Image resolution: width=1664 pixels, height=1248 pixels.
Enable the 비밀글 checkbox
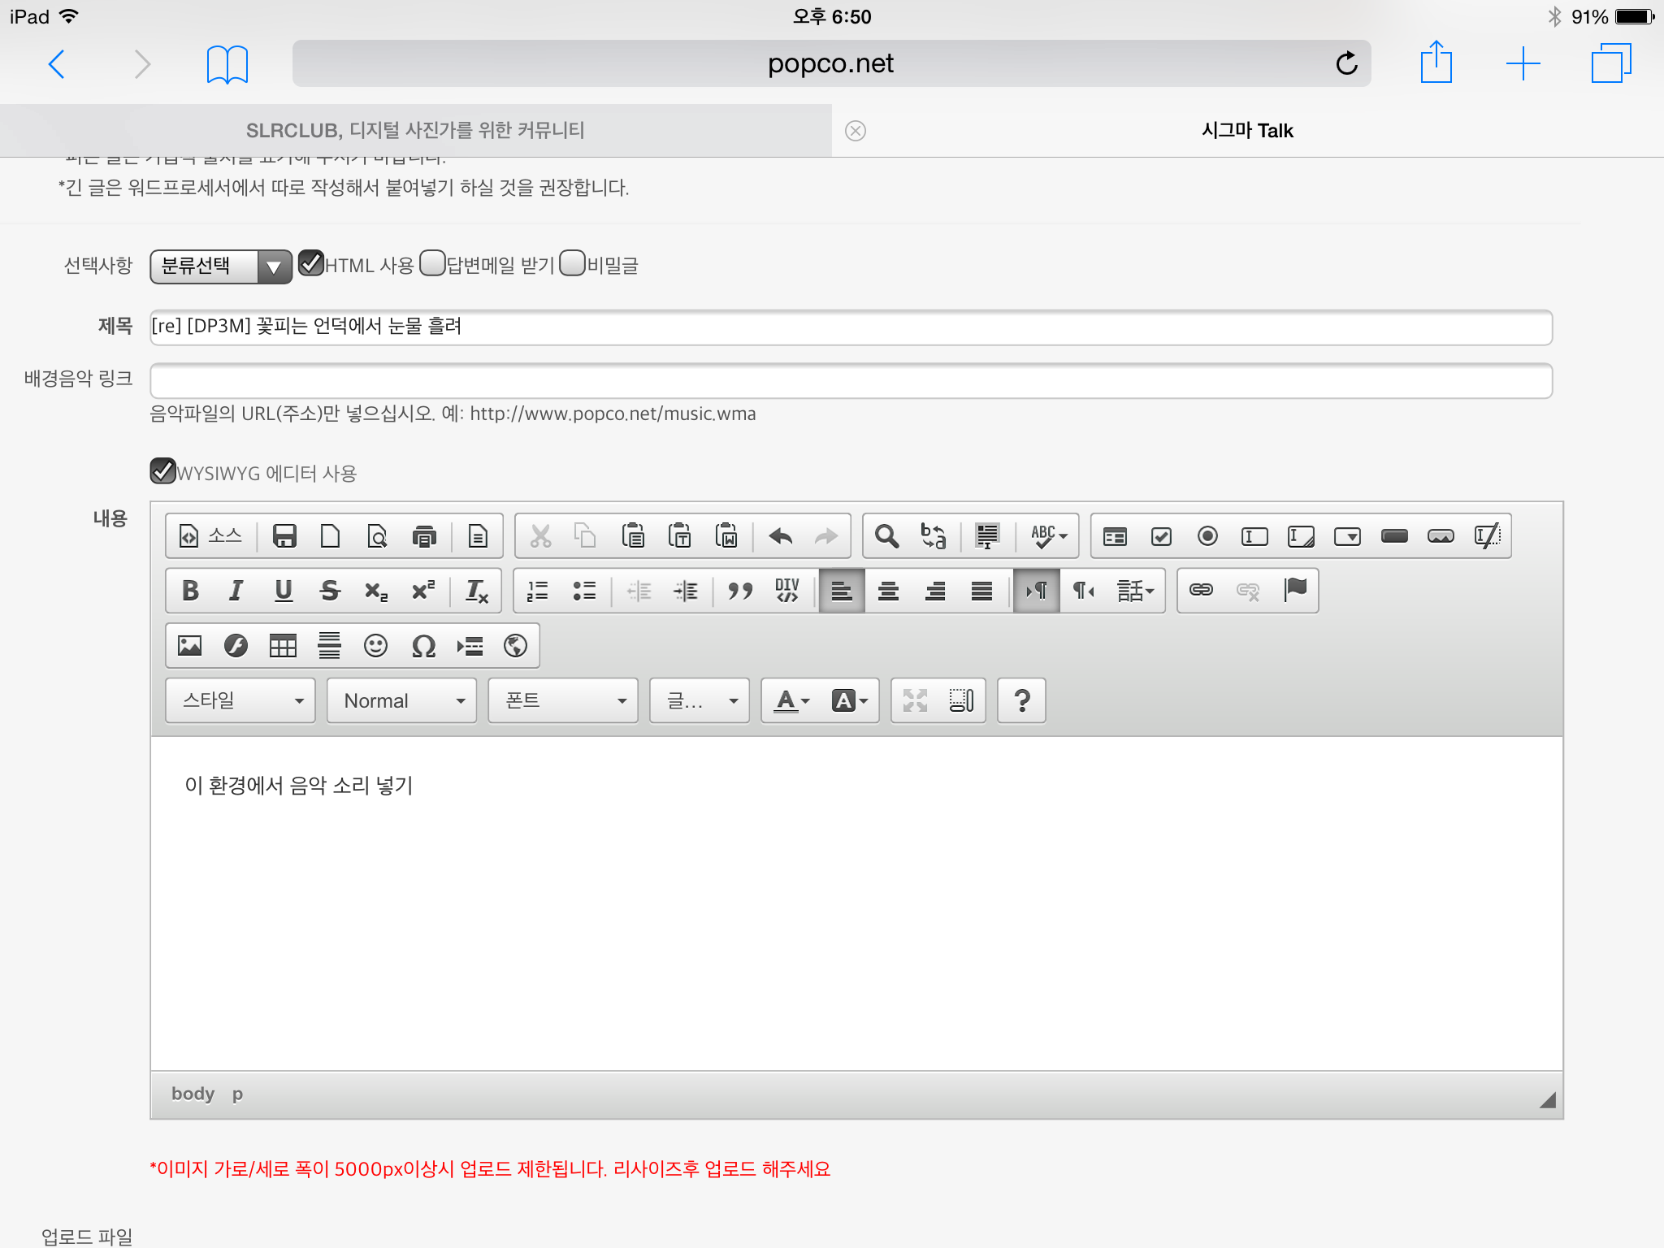[573, 263]
